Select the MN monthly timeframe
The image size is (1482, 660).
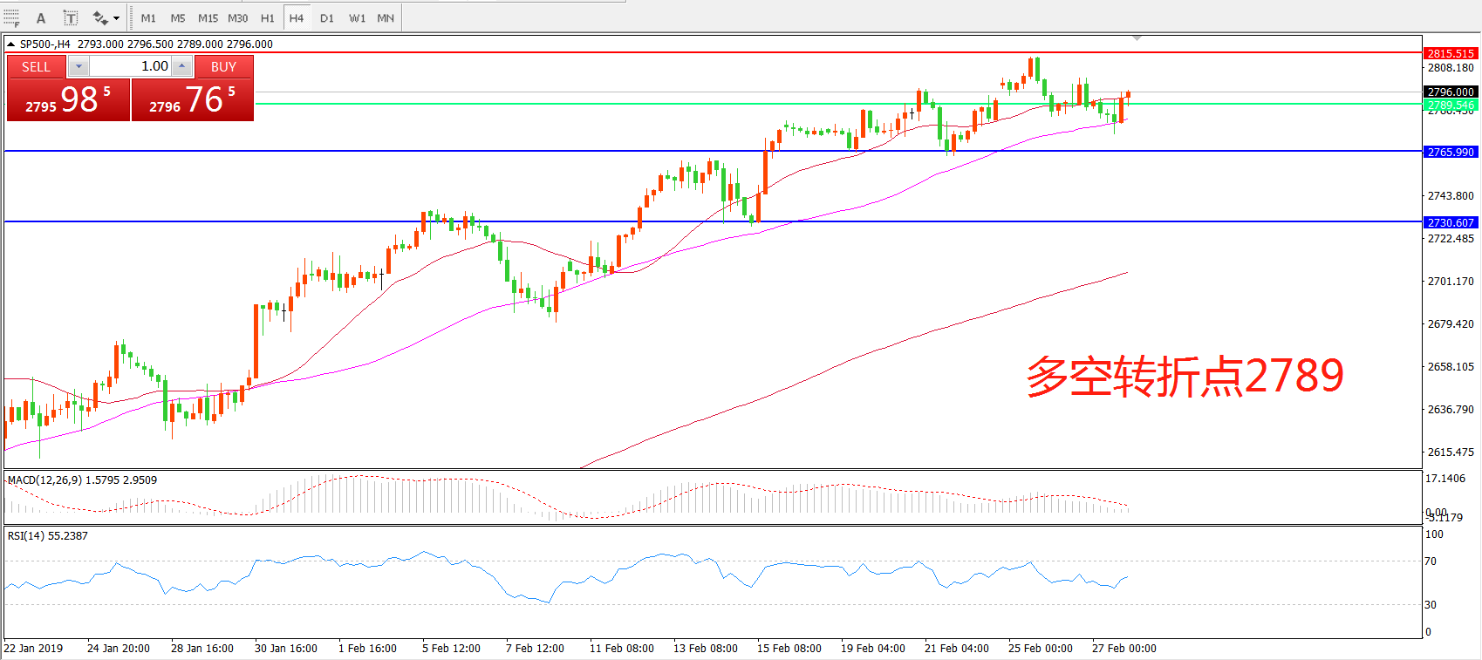point(386,18)
